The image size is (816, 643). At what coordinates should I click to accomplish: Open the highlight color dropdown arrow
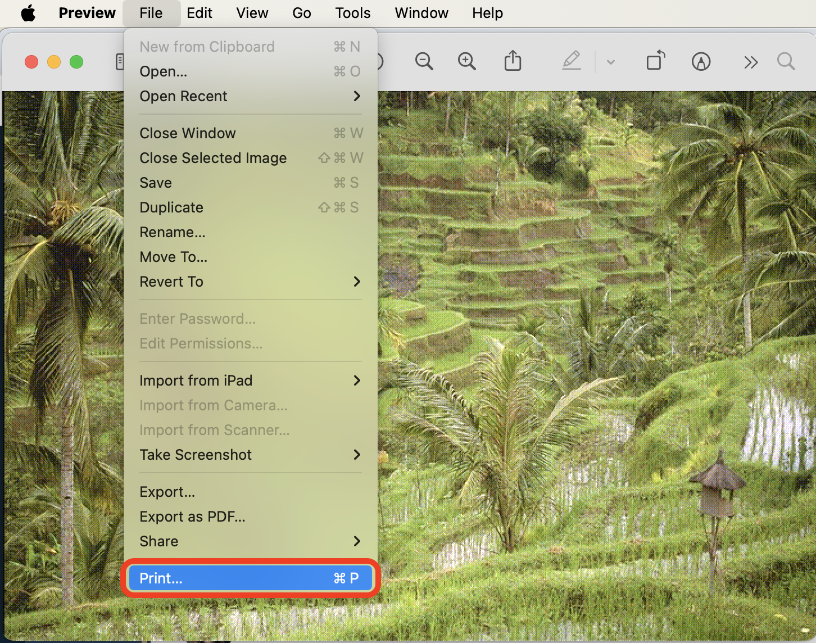click(610, 62)
